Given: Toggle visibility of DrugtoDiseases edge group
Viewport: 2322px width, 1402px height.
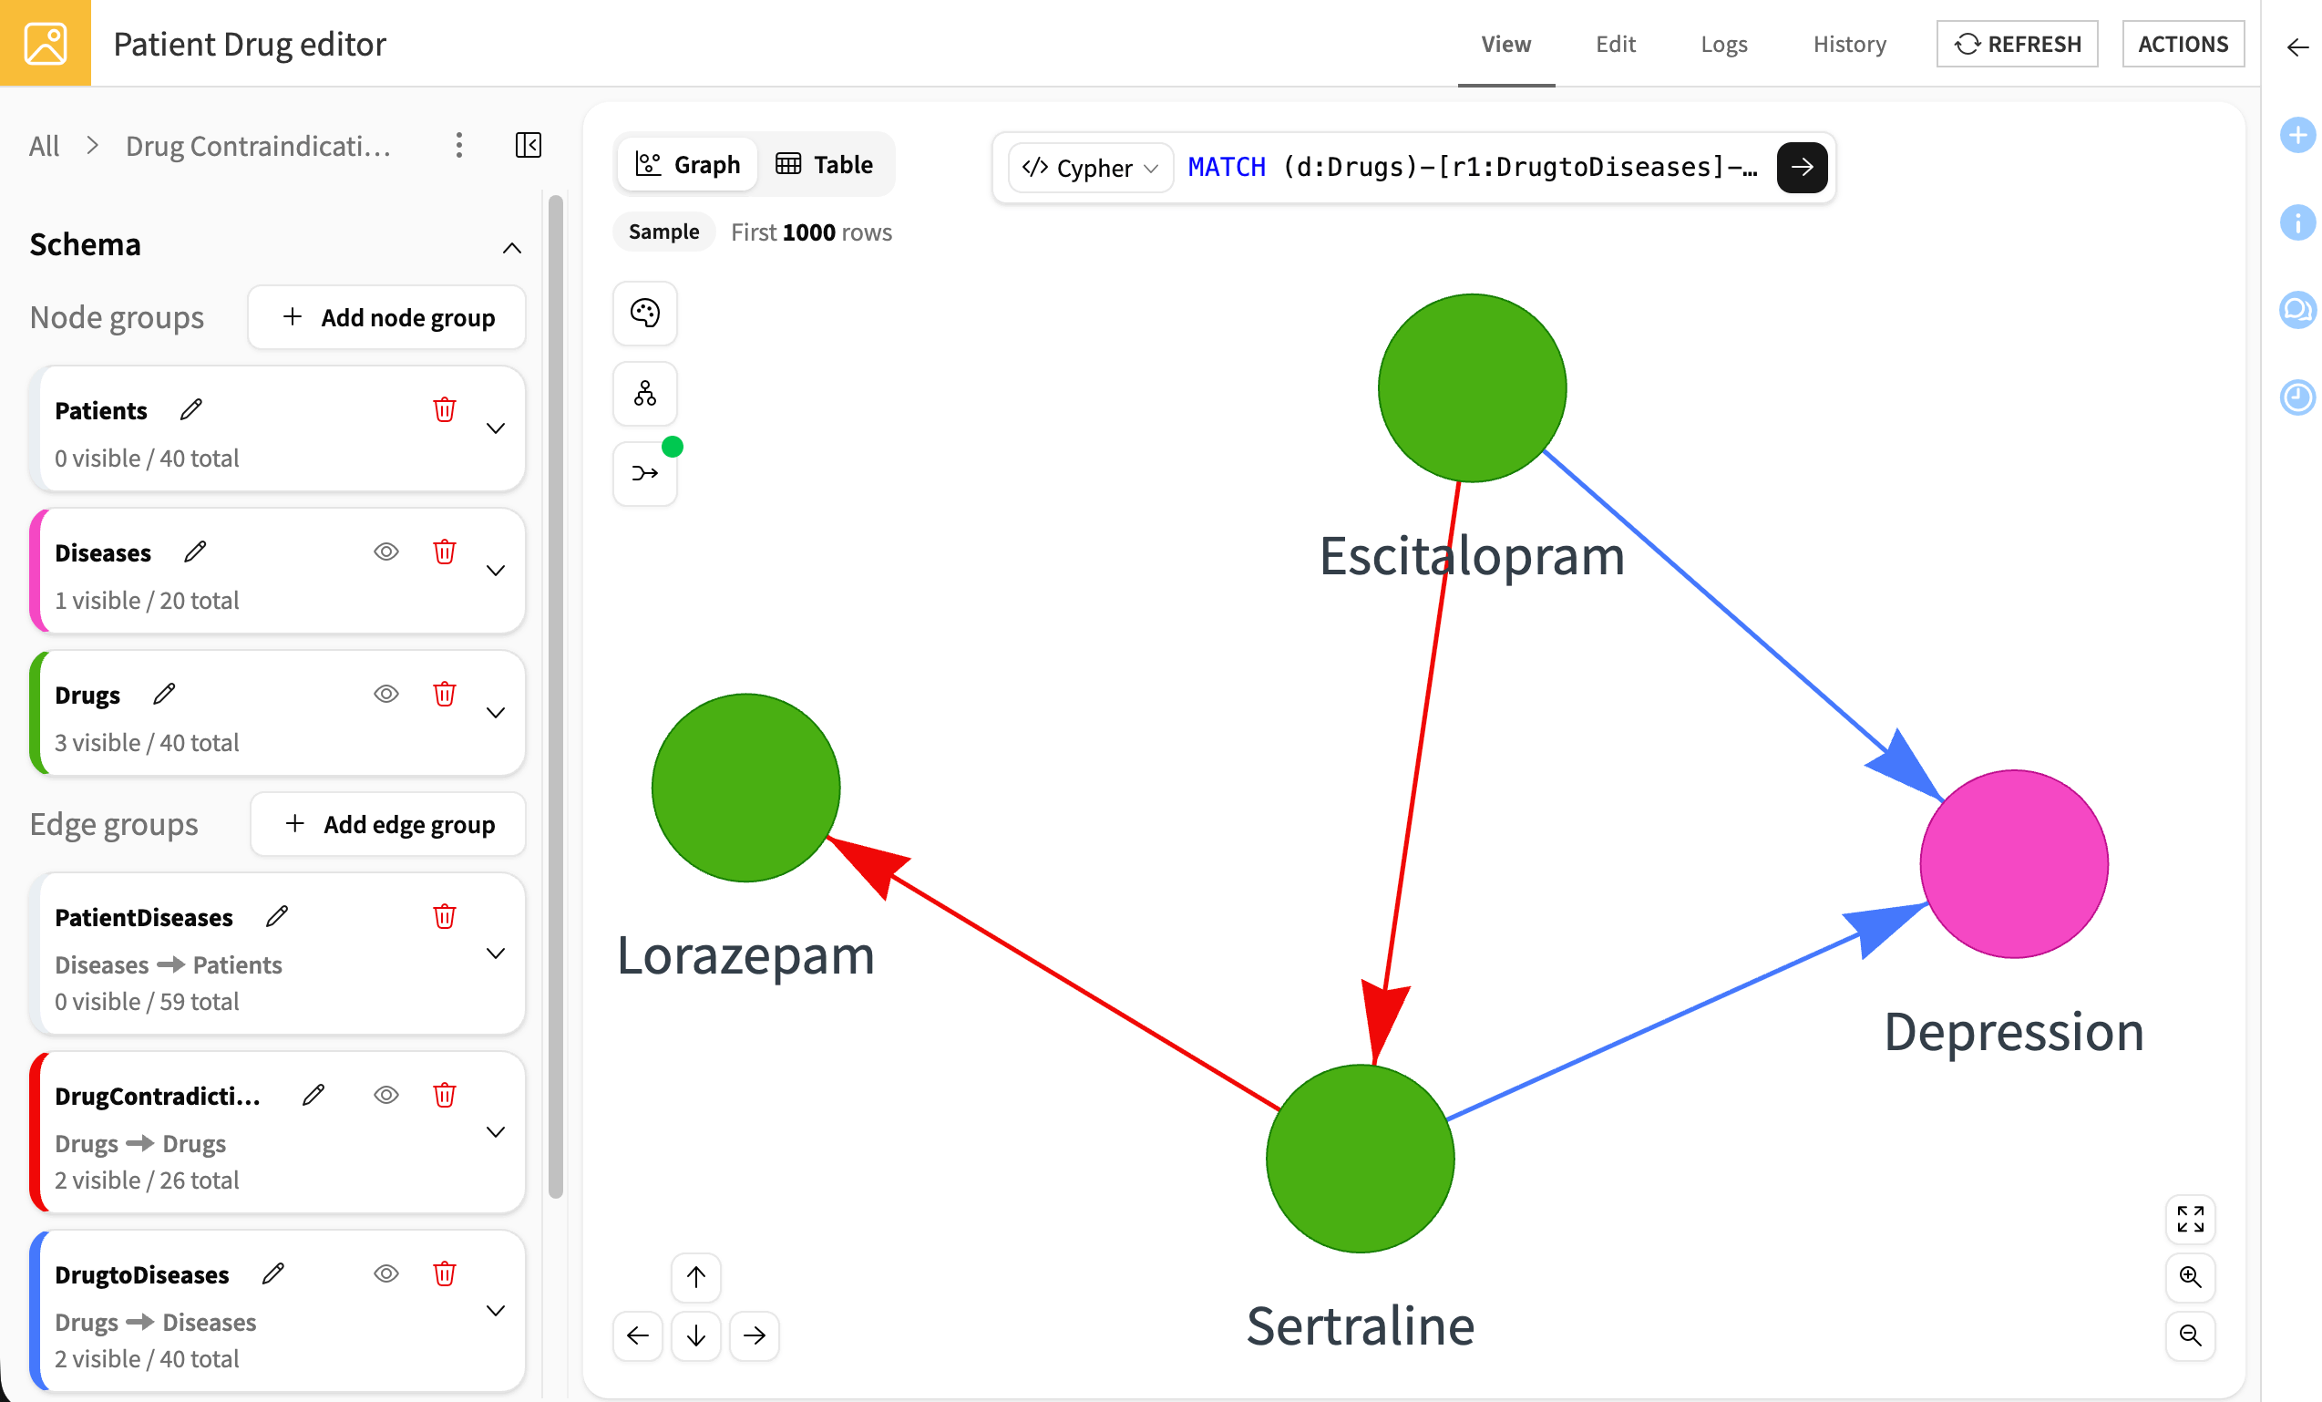Looking at the screenshot, I should coord(386,1273).
